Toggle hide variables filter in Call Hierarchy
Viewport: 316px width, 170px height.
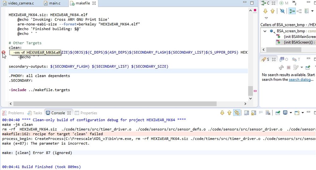click(x=282, y=11)
